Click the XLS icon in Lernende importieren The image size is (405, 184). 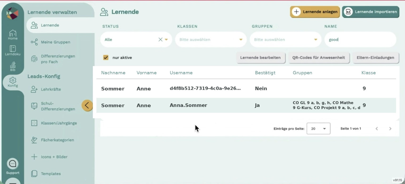[x=348, y=12]
